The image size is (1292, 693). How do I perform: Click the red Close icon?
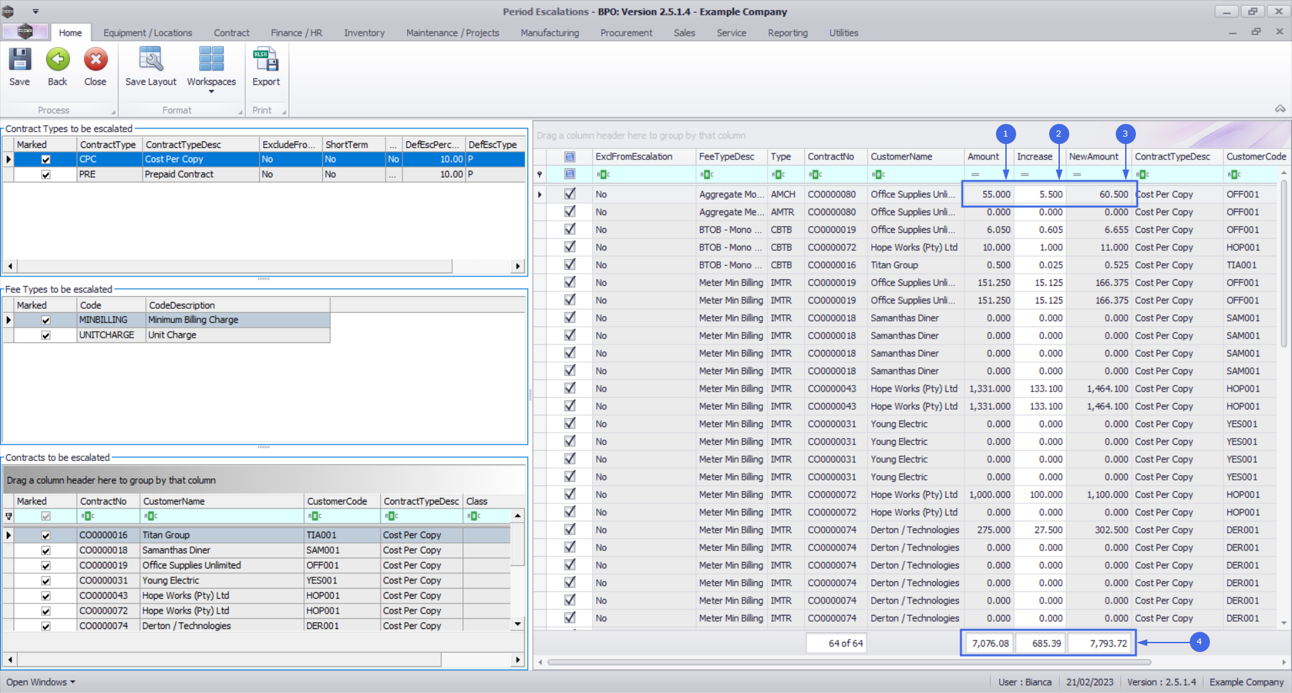pos(96,61)
